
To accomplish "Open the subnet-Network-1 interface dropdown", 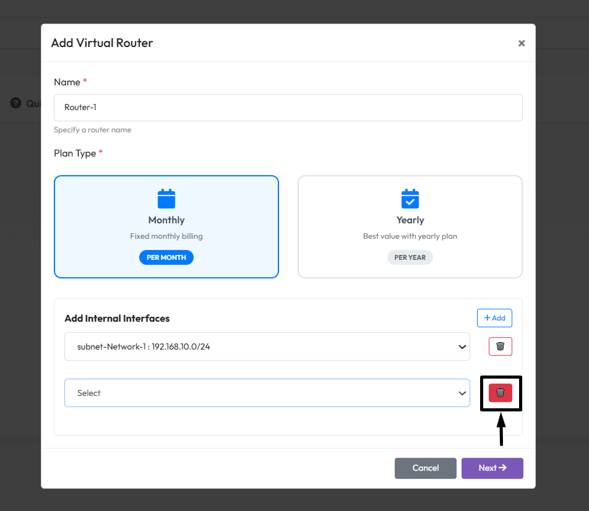I will click(x=266, y=346).
